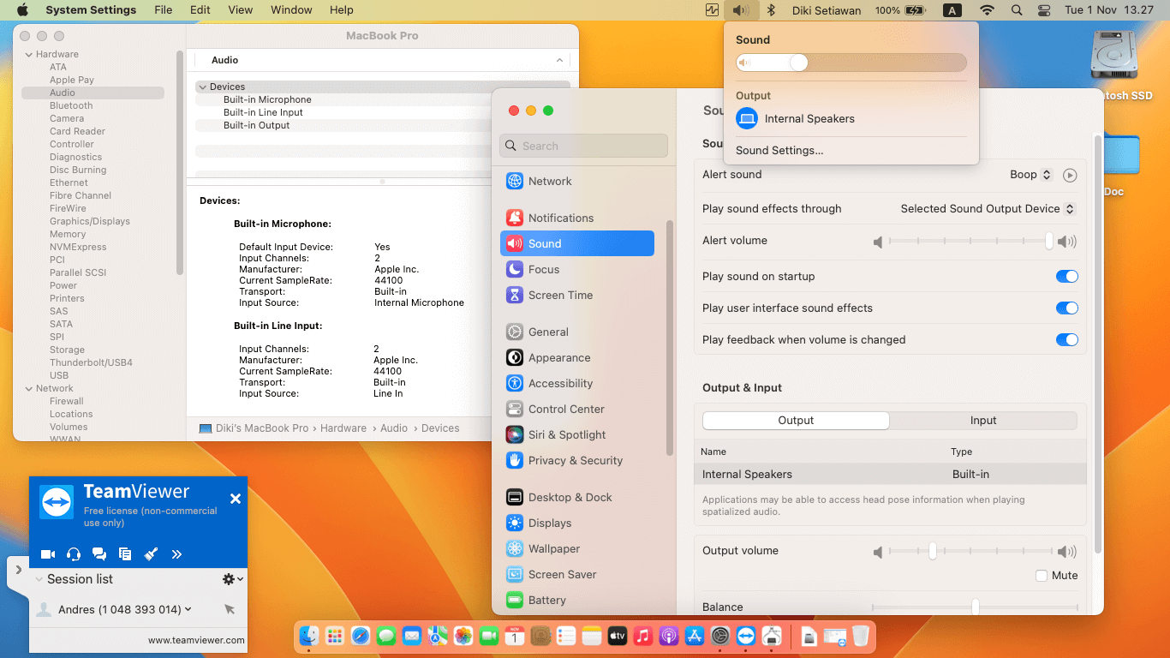Play the Boop alert sound preview
Image resolution: width=1170 pixels, height=658 pixels.
[x=1070, y=175]
